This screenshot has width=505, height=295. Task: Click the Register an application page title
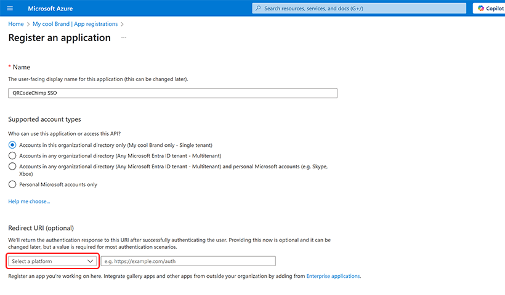59,38
